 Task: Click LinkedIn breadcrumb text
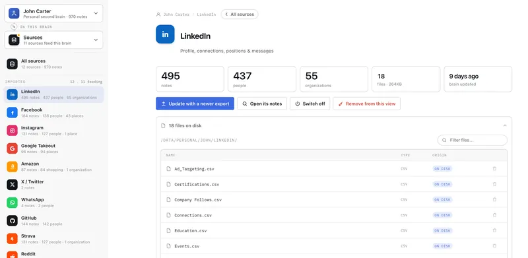[207, 15]
